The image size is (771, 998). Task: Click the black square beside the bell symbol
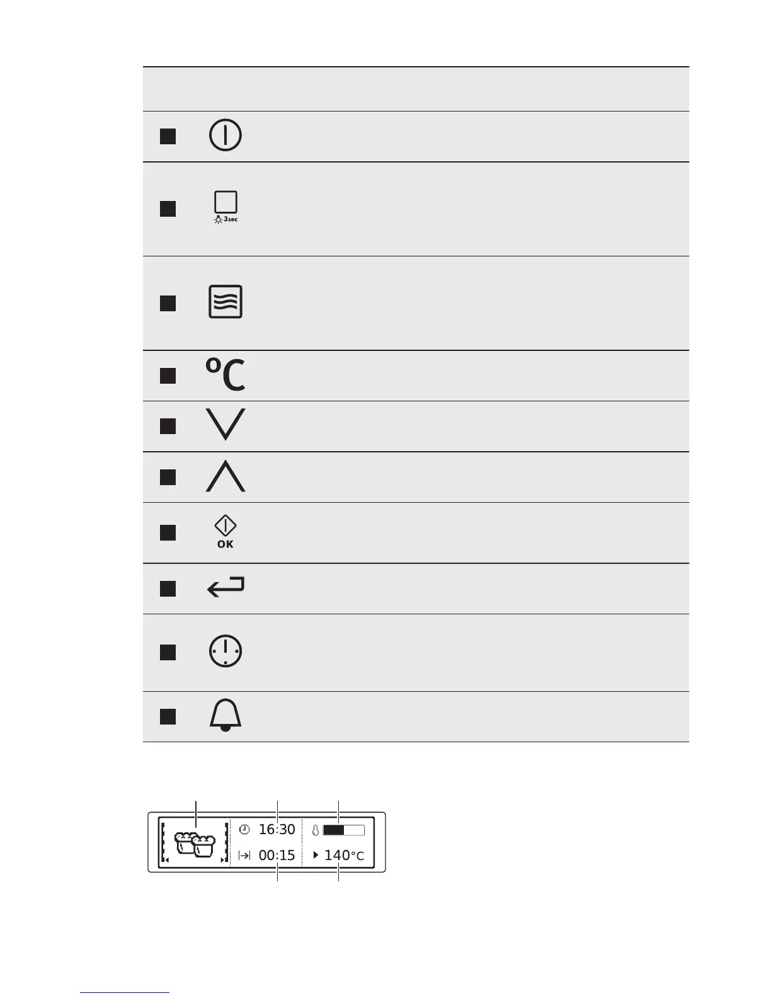[x=168, y=716]
